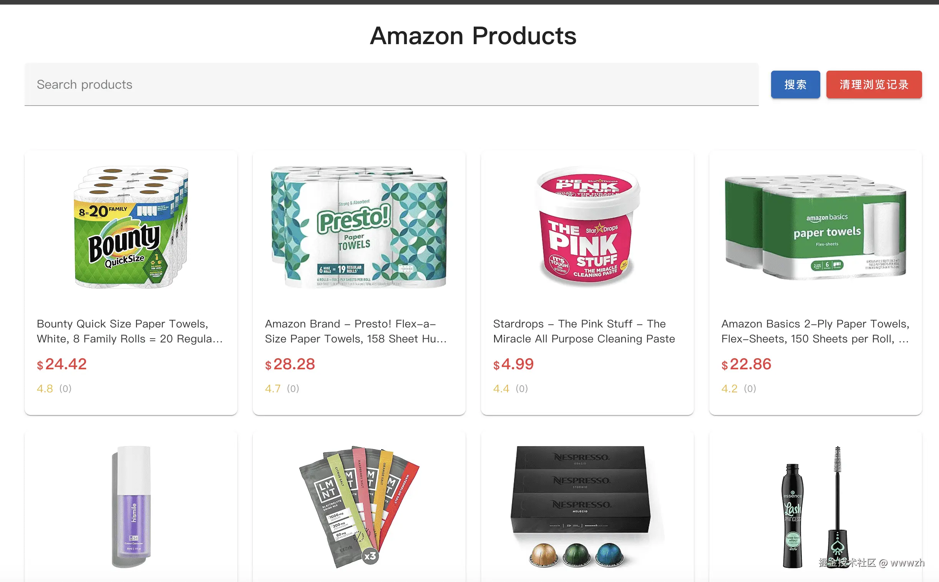The image size is (939, 582).
Task: Select the Nespresso capsules box image
Action: coord(587,507)
